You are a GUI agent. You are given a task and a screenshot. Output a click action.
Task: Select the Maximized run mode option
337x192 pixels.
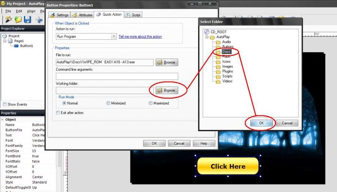pyautogui.click(x=151, y=103)
